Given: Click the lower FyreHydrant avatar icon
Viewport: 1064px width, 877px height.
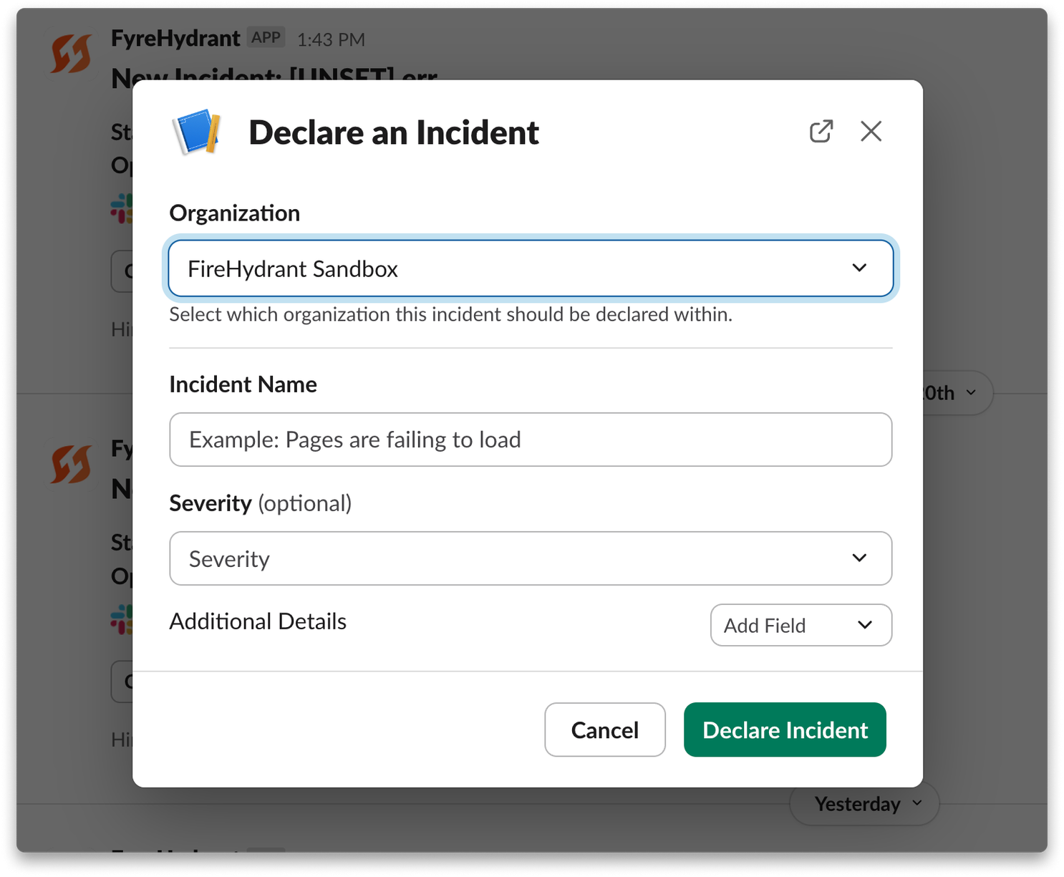Looking at the screenshot, I should (x=71, y=464).
